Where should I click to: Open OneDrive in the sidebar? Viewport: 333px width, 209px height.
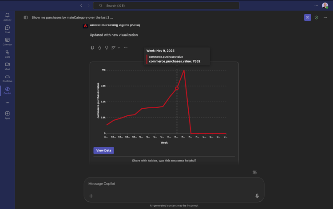tap(8, 78)
